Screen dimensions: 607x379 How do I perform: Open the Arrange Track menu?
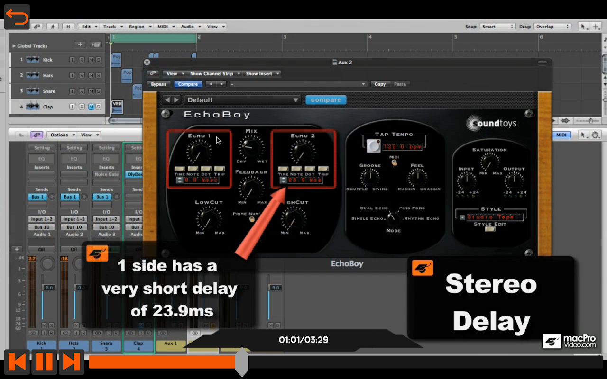(113, 27)
